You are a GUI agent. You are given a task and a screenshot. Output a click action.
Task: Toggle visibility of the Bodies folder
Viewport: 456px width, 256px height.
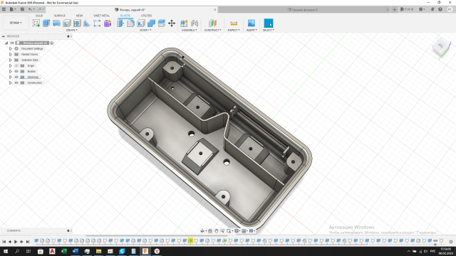(x=16, y=71)
